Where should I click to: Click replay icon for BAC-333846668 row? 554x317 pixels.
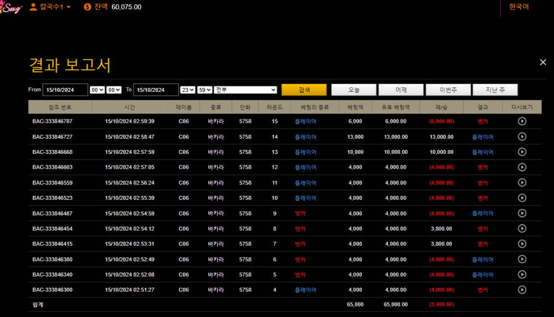522,152
